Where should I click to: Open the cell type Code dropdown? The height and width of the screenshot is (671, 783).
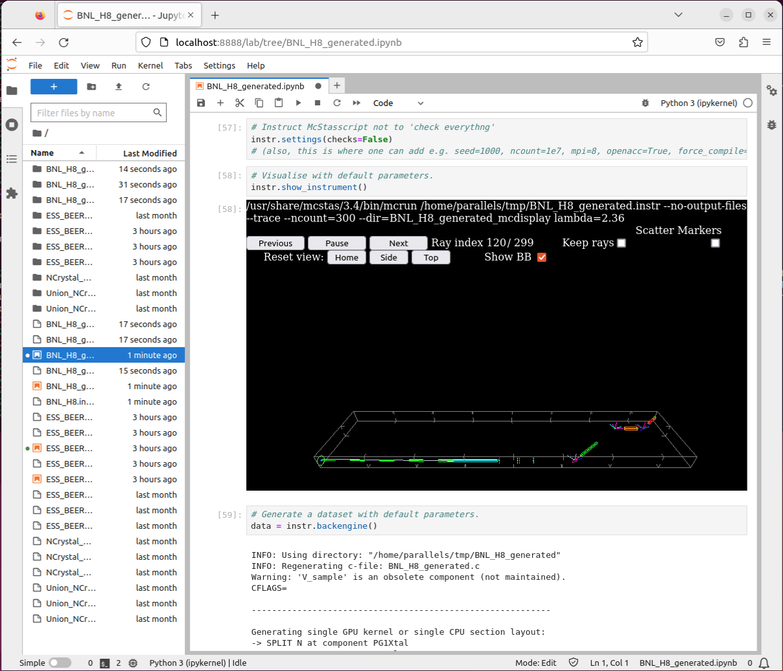398,103
